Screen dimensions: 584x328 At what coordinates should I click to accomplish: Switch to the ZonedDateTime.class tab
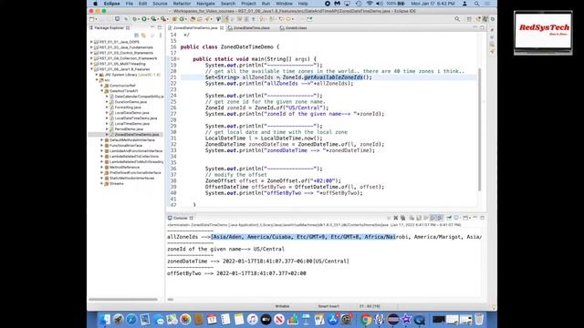coord(252,28)
